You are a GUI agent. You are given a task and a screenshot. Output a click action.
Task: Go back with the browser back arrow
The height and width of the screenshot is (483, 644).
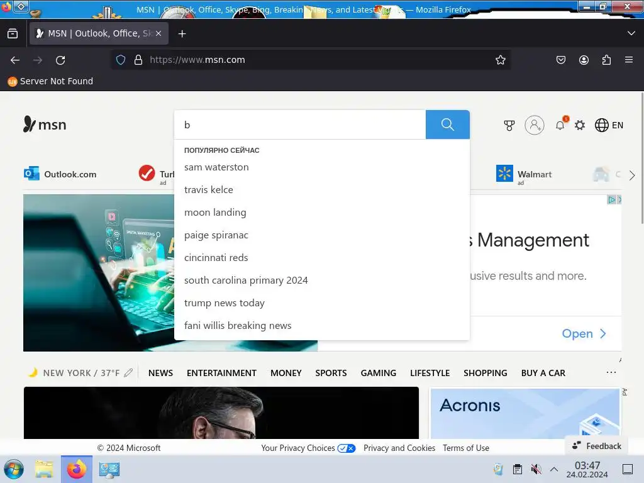click(15, 60)
